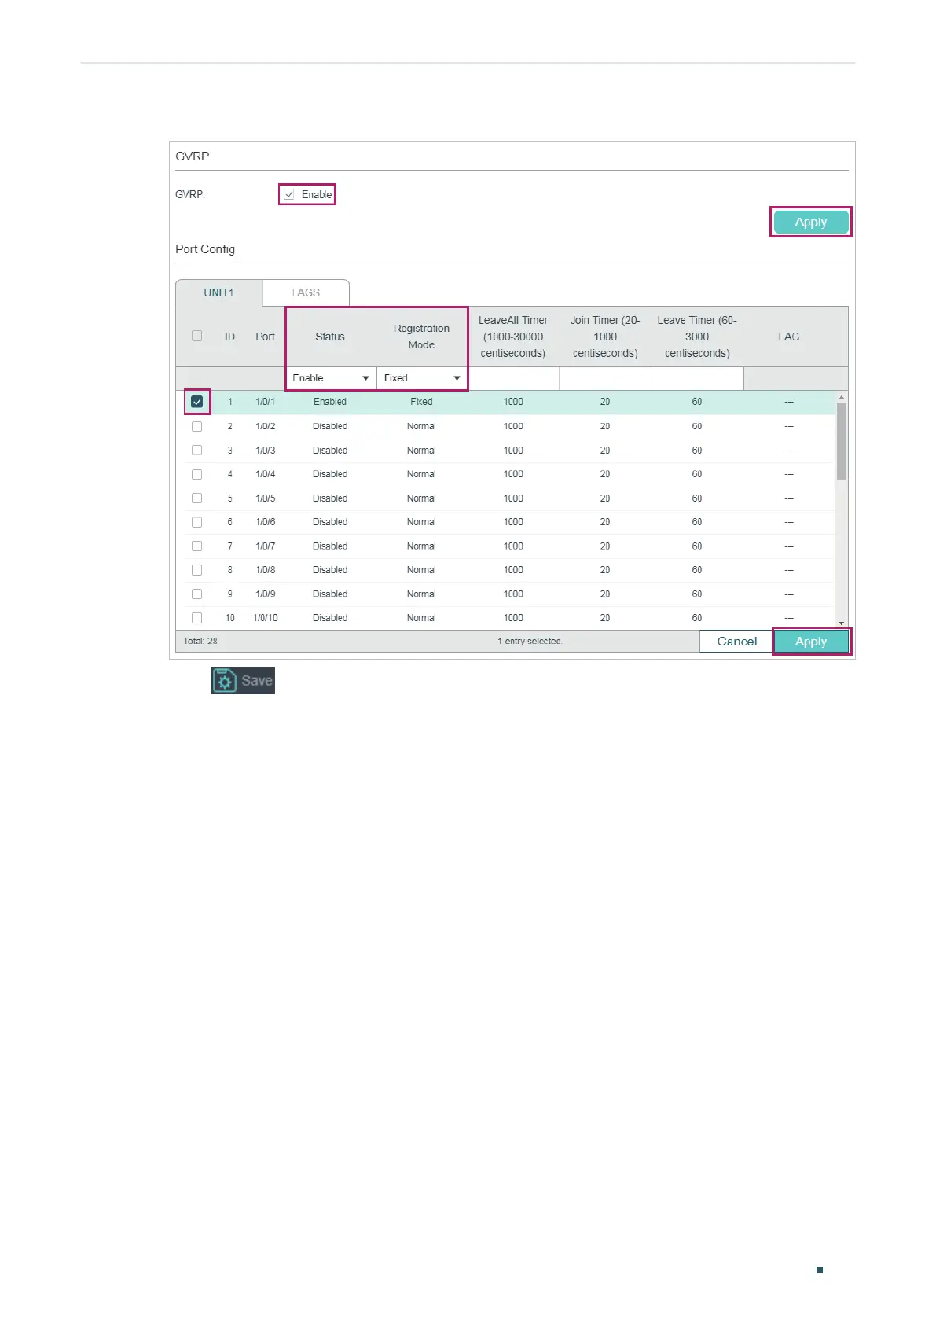This screenshot has width=936, height=1324.
Task: Click Disabled status in port 1/0/2 row
Action: (x=330, y=426)
